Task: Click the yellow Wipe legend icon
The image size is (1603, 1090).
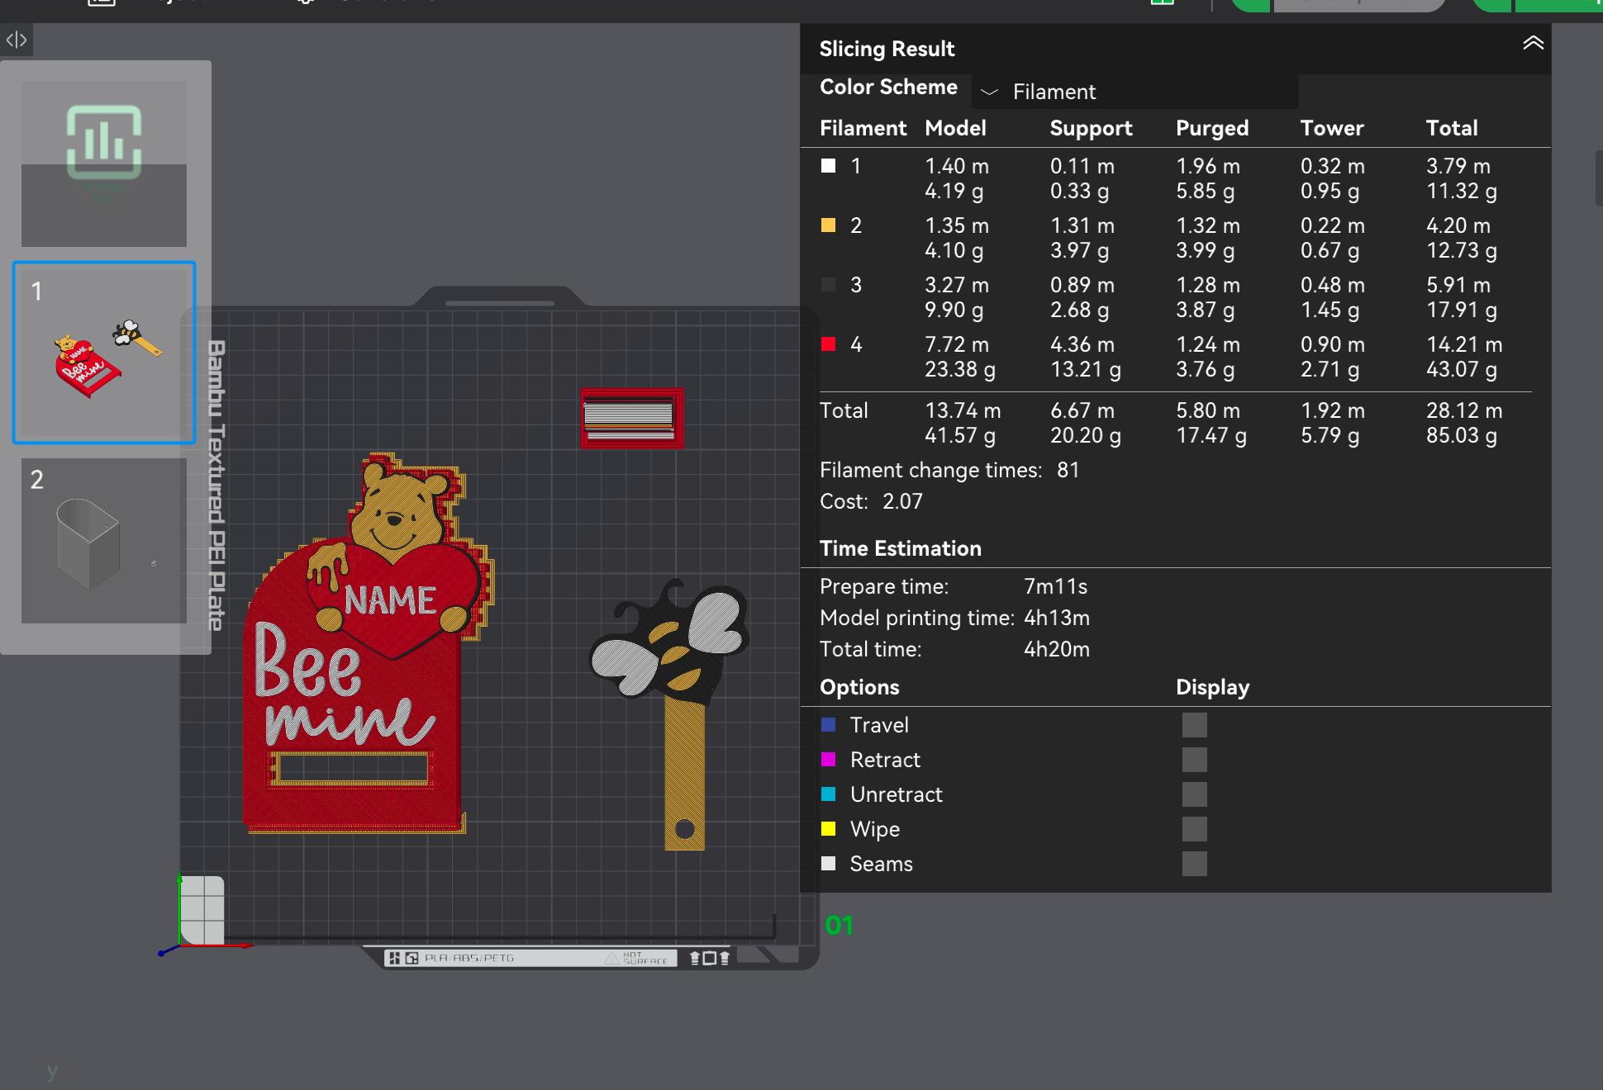Action: pyautogui.click(x=828, y=829)
